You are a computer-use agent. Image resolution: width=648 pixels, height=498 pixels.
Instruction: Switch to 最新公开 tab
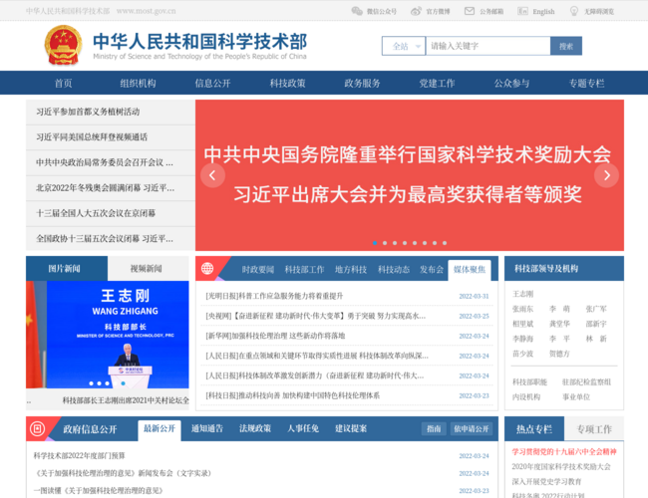pos(160,430)
